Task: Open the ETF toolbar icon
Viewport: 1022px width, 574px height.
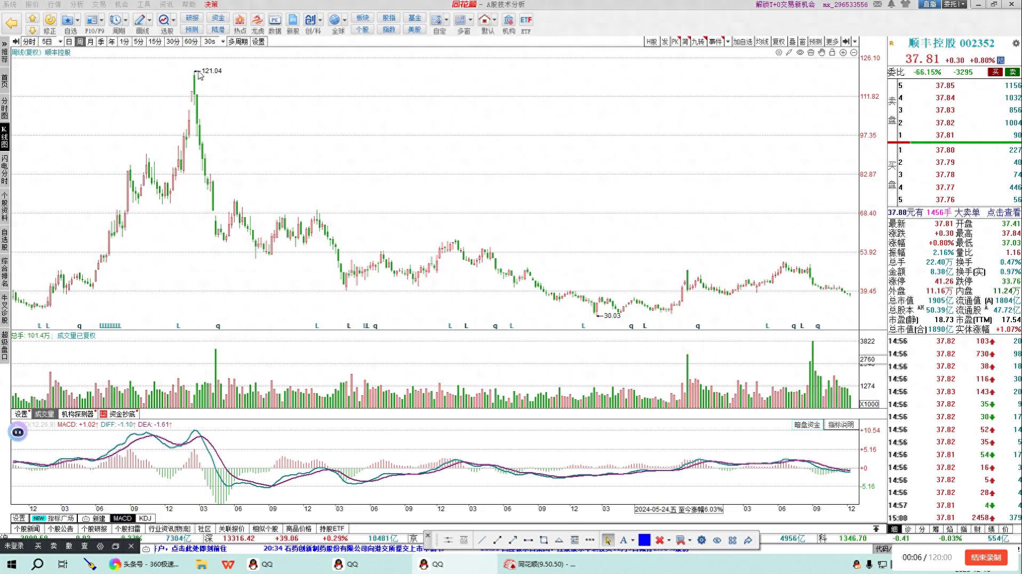Action: 526,24
